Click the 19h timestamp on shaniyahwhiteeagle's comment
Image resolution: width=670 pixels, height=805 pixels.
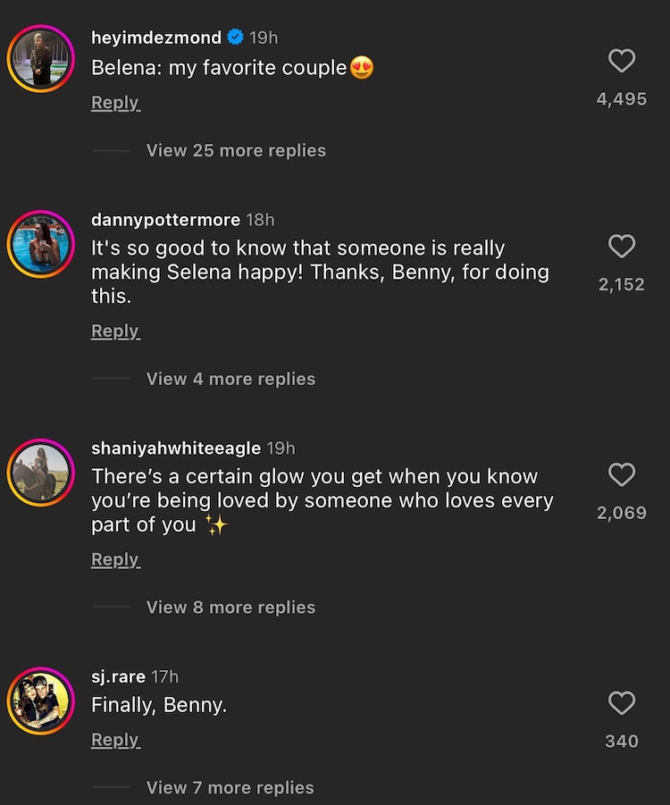pos(280,448)
